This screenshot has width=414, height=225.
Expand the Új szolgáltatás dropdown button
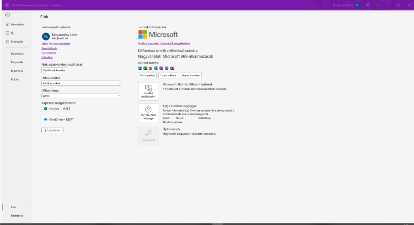click(x=53, y=130)
